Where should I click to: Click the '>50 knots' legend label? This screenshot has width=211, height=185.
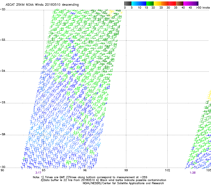(203, 8)
